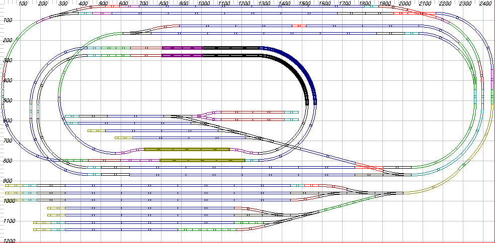Select the lower thick olive-yellow track section
This screenshot has height=243, width=495.
click(202, 160)
